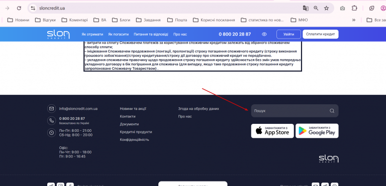Open МФО bookmark folder
Viewport: 386px width, 186px height.
pos(299,20)
